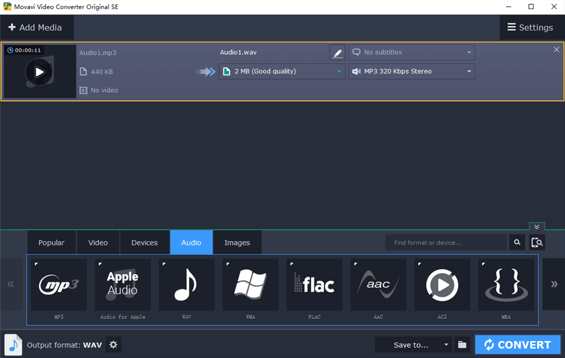Image resolution: width=565 pixels, height=358 pixels.
Task: Choose the Audio for Apple format
Action: coord(122,284)
